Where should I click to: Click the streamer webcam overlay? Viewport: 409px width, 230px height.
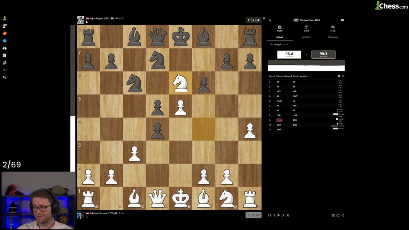(38, 201)
